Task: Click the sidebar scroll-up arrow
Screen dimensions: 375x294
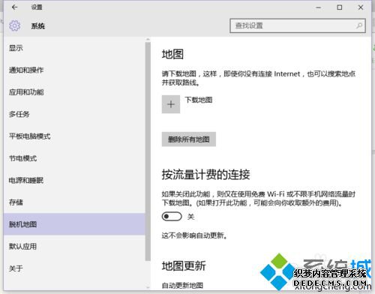Action: pos(148,40)
